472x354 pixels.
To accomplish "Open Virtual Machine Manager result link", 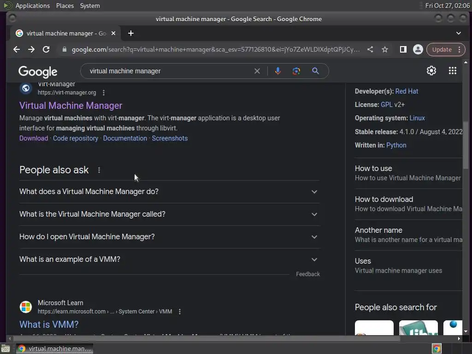I will coord(71,106).
